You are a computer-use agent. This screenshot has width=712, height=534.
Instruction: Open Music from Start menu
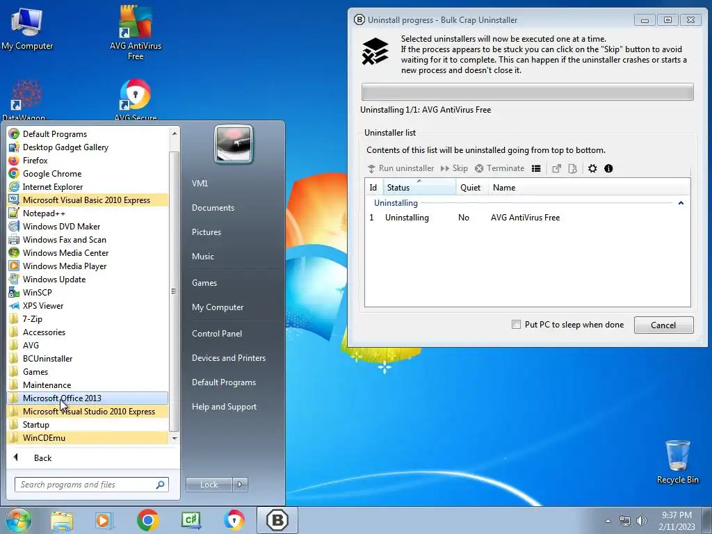pos(203,257)
